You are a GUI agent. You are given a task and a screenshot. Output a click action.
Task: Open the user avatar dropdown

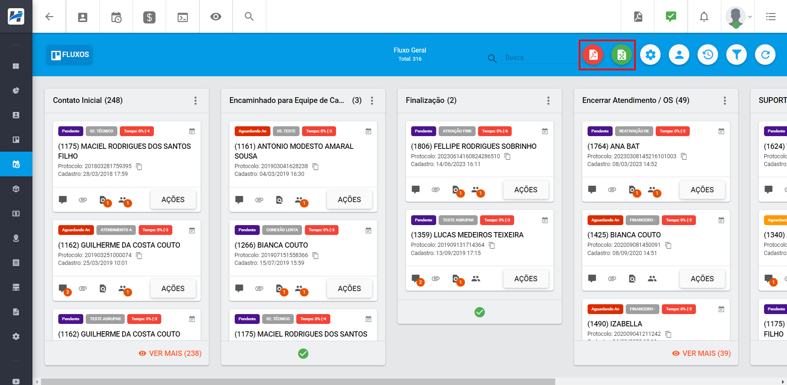[738, 17]
